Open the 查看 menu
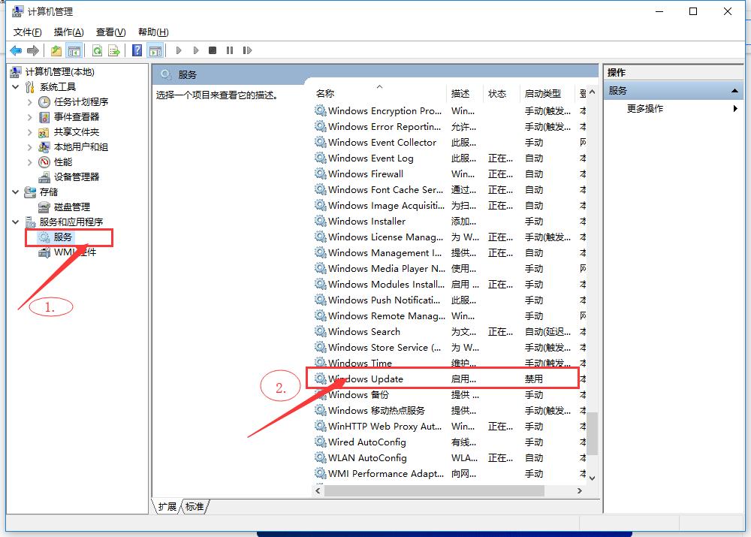This screenshot has width=751, height=537. pos(110,32)
